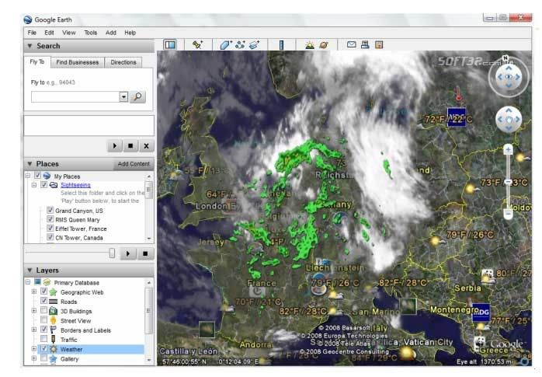Uncheck the Grand Canyon, US placemark
This screenshot has height=377, width=542.
click(50, 211)
